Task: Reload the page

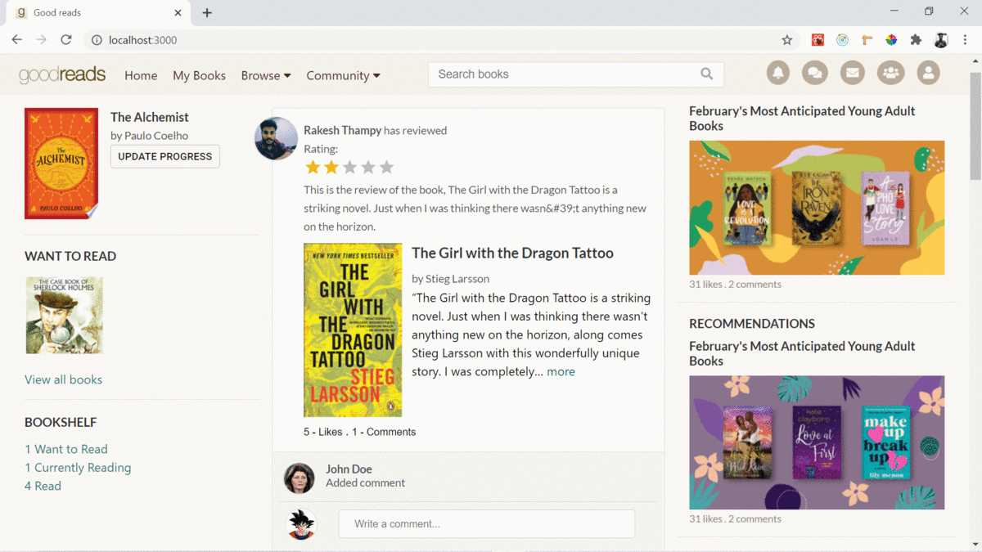Action: coord(66,40)
